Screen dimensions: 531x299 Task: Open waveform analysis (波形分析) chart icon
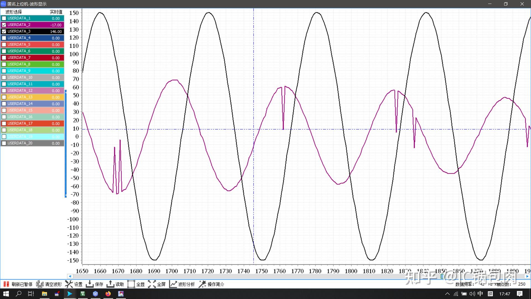173,284
